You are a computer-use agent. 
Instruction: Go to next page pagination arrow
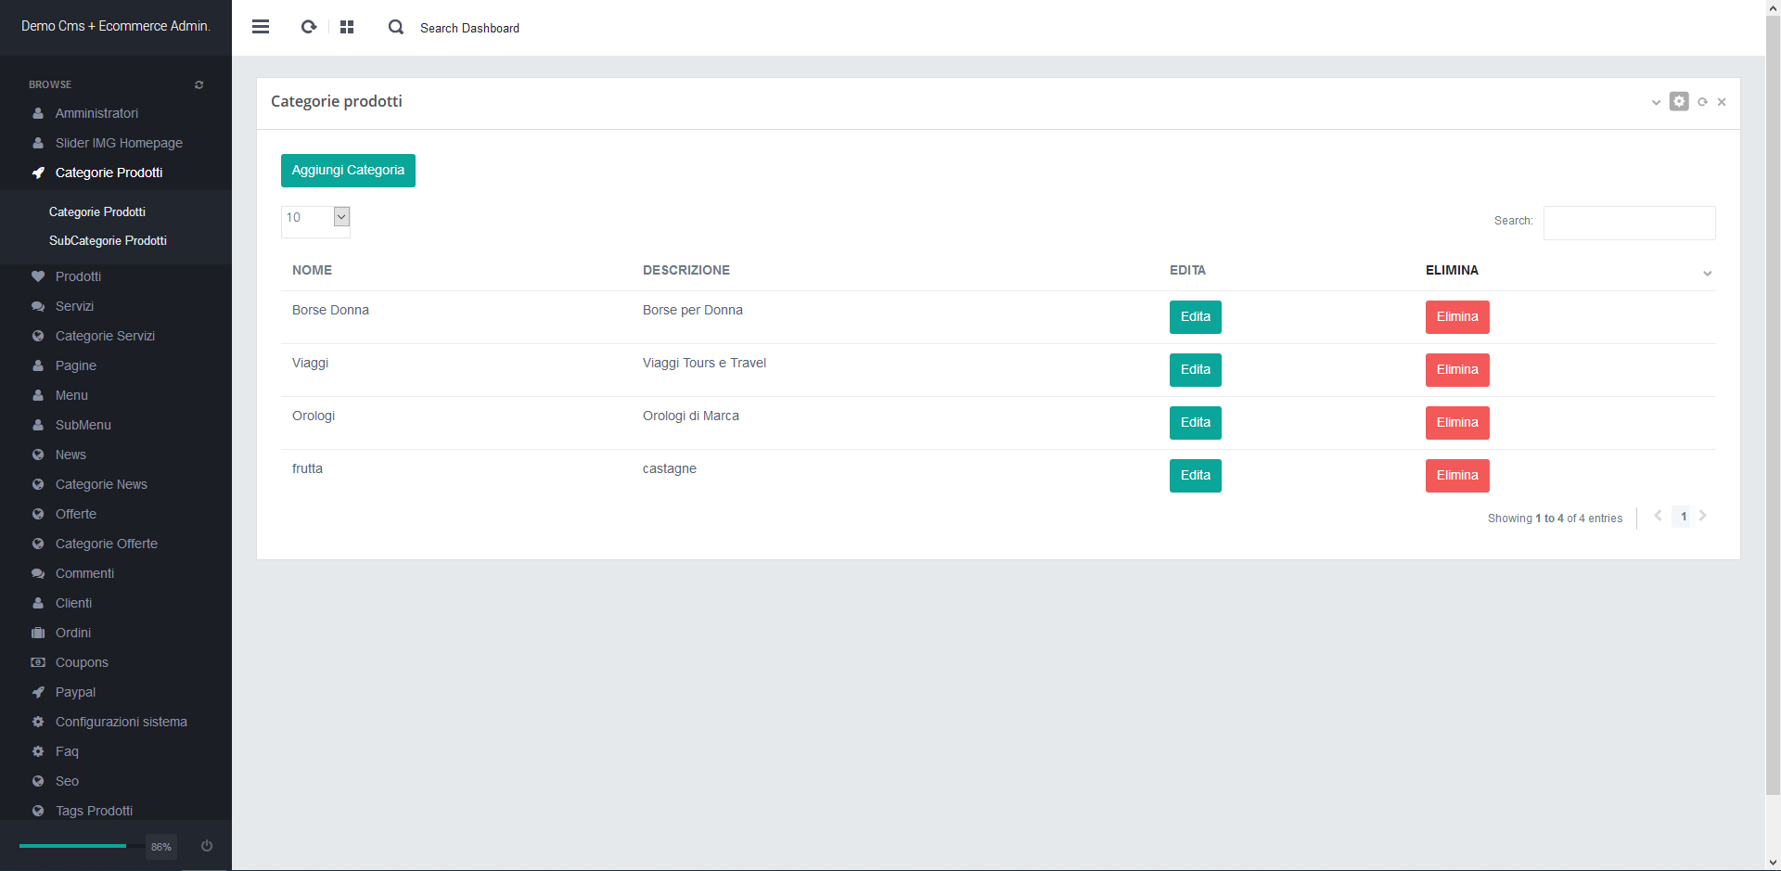(1703, 516)
